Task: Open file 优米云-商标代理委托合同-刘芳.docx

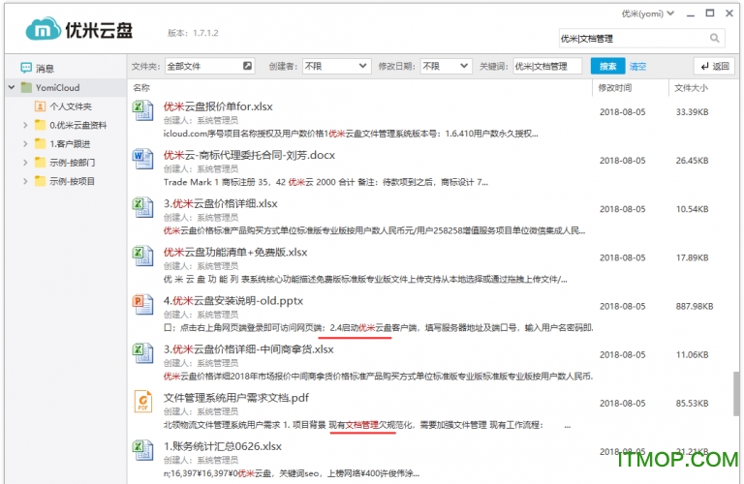Action: pos(250,155)
